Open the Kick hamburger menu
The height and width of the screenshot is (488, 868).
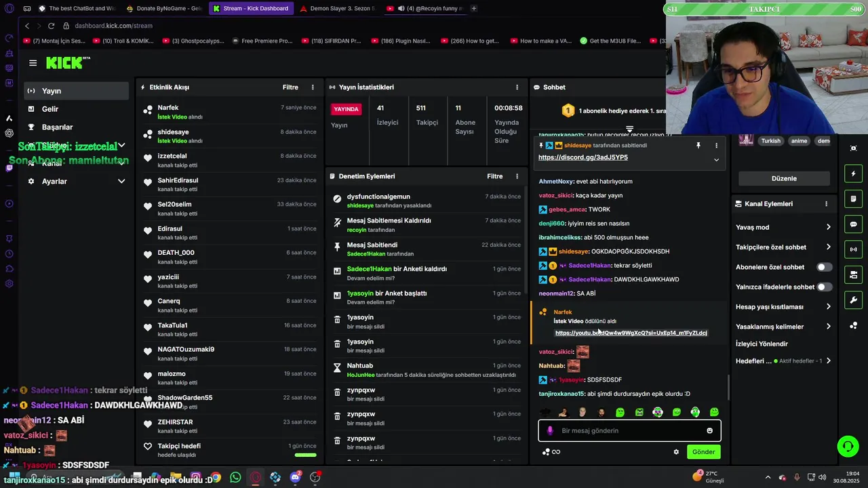click(x=33, y=63)
